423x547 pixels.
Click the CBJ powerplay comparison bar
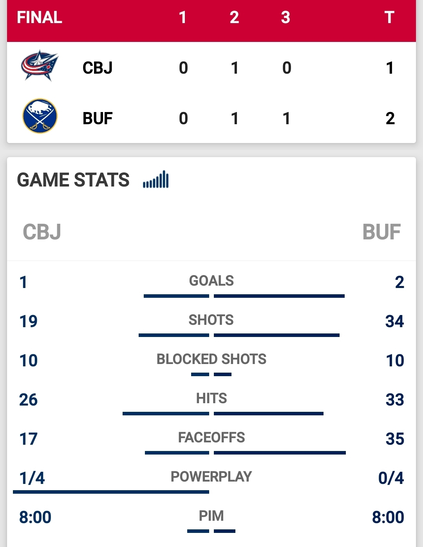[x=111, y=492]
